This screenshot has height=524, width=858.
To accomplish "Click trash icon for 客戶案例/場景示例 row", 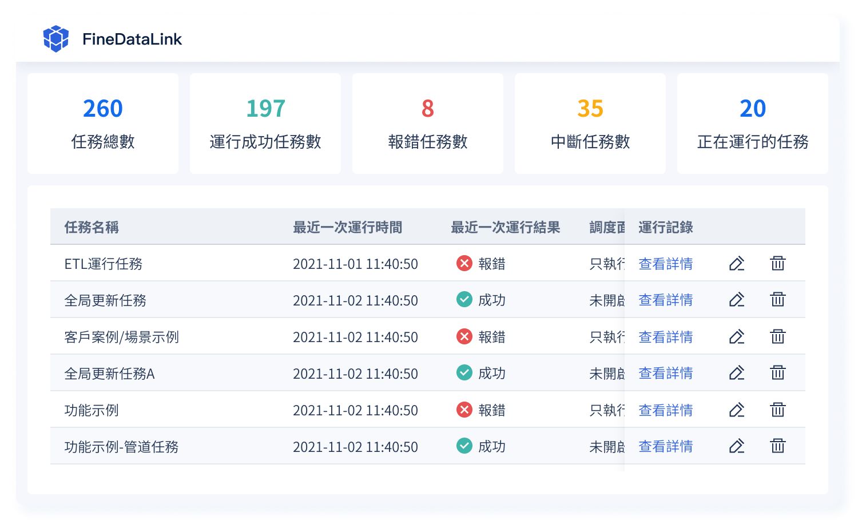I will 778,336.
